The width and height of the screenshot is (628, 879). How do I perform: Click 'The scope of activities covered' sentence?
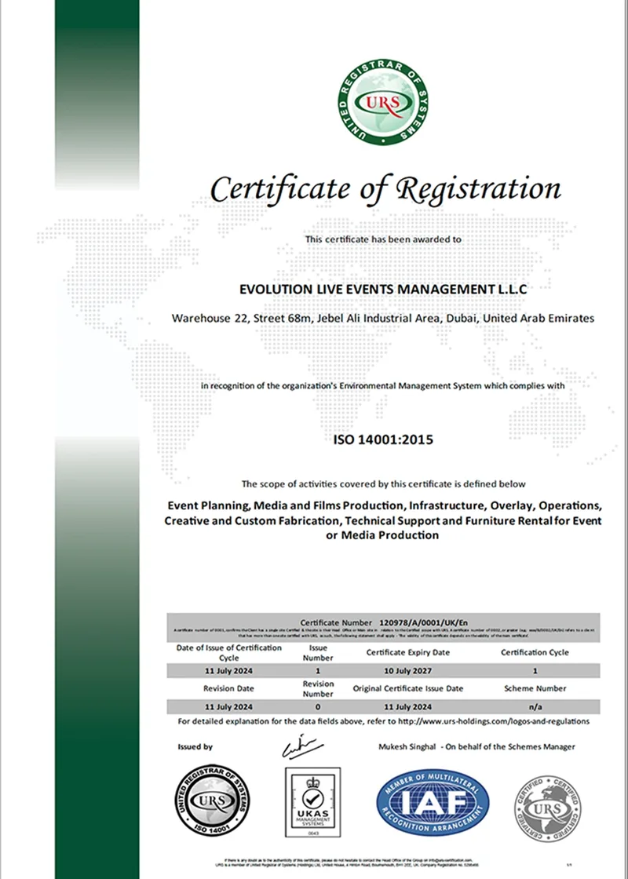(384, 483)
